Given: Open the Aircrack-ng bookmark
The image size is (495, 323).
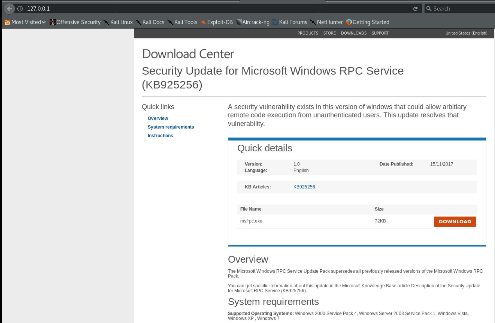Looking at the screenshot, I should coord(253,22).
